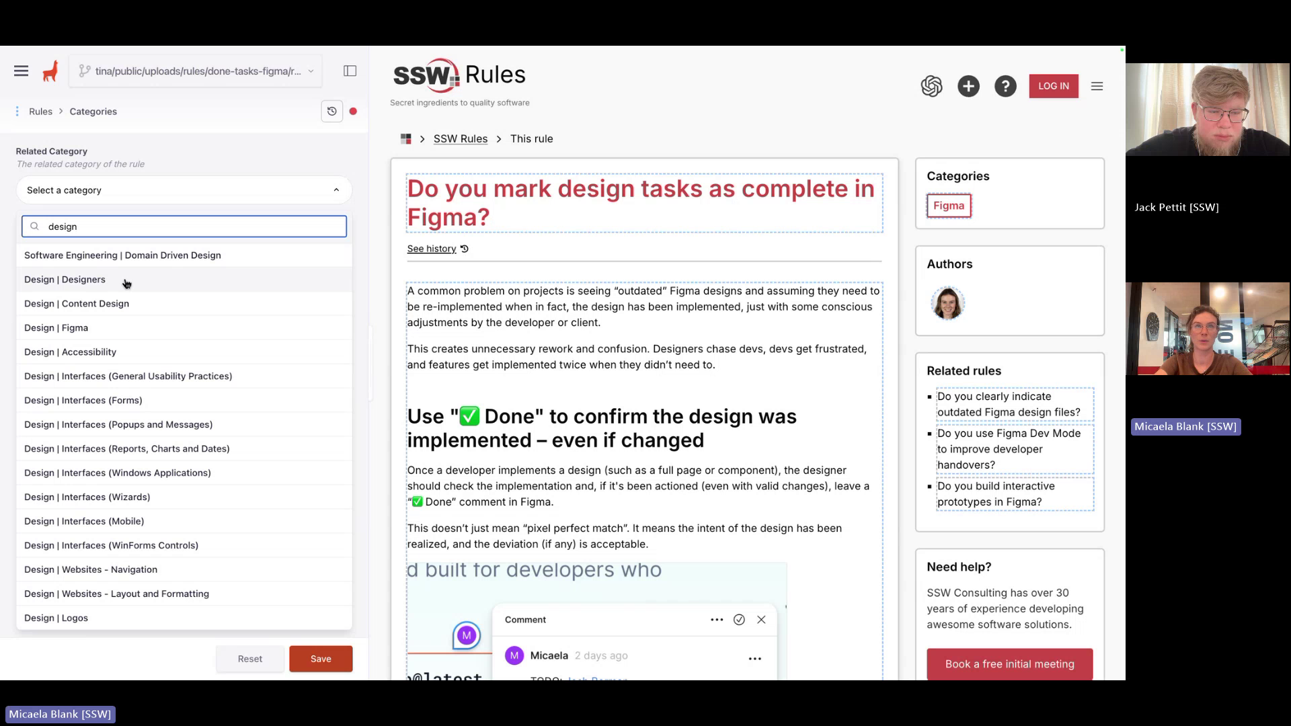Open the SSW Rules site hamburger menu
1291x726 pixels.
tap(1097, 86)
